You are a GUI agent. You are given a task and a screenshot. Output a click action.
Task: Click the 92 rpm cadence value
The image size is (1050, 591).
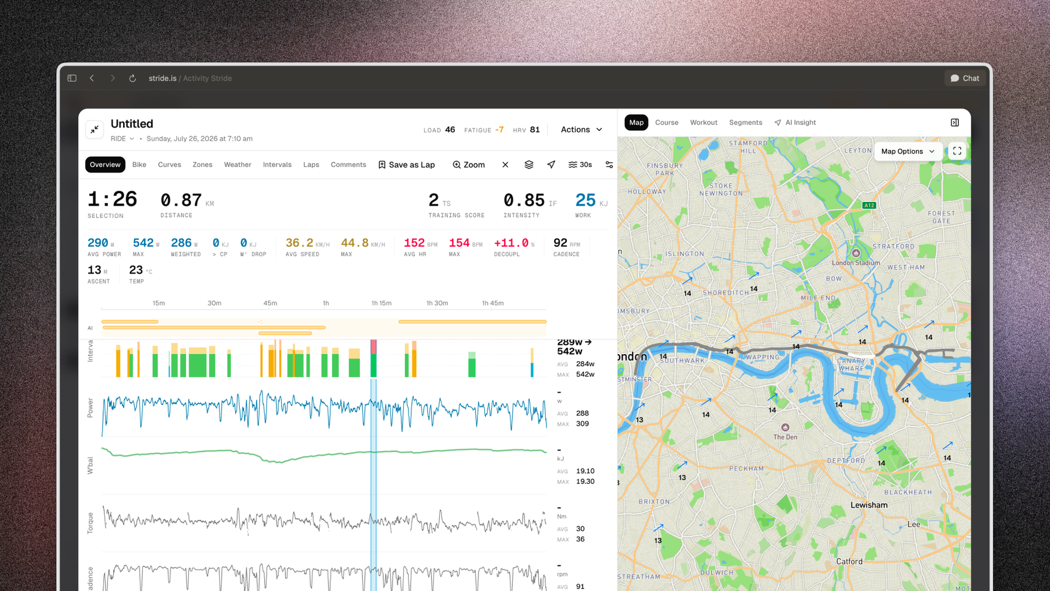click(x=560, y=243)
